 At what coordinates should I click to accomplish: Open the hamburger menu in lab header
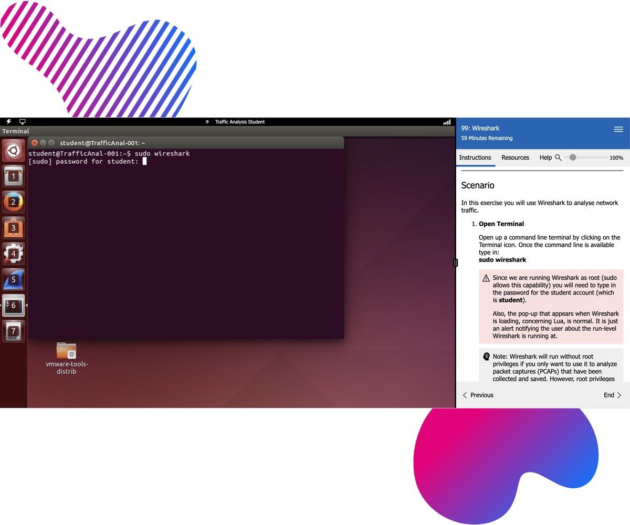point(618,129)
